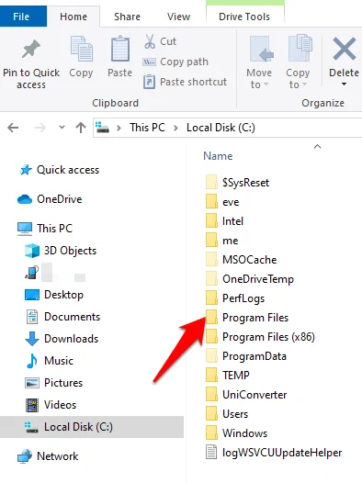Open the Copy to dropdown
This screenshot has width=362, height=483.
[298, 62]
